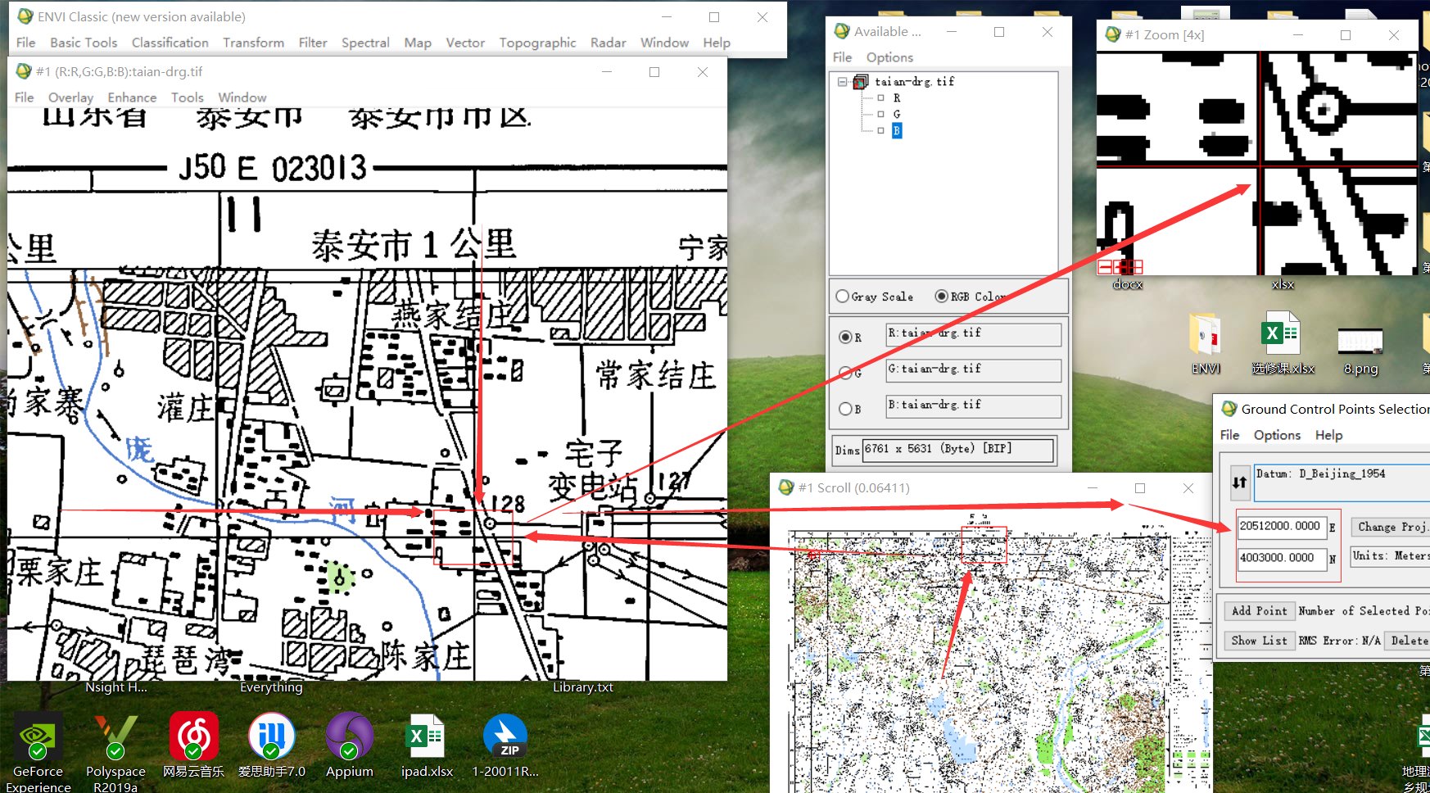1430x793 pixels.
Task: Open File menu in Available Bands window
Action: tap(842, 57)
